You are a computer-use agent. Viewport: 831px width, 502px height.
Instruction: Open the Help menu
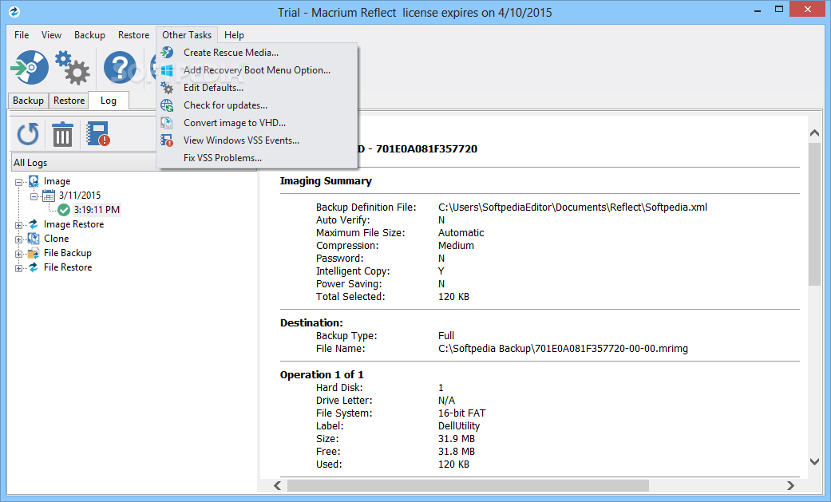[234, 35]
